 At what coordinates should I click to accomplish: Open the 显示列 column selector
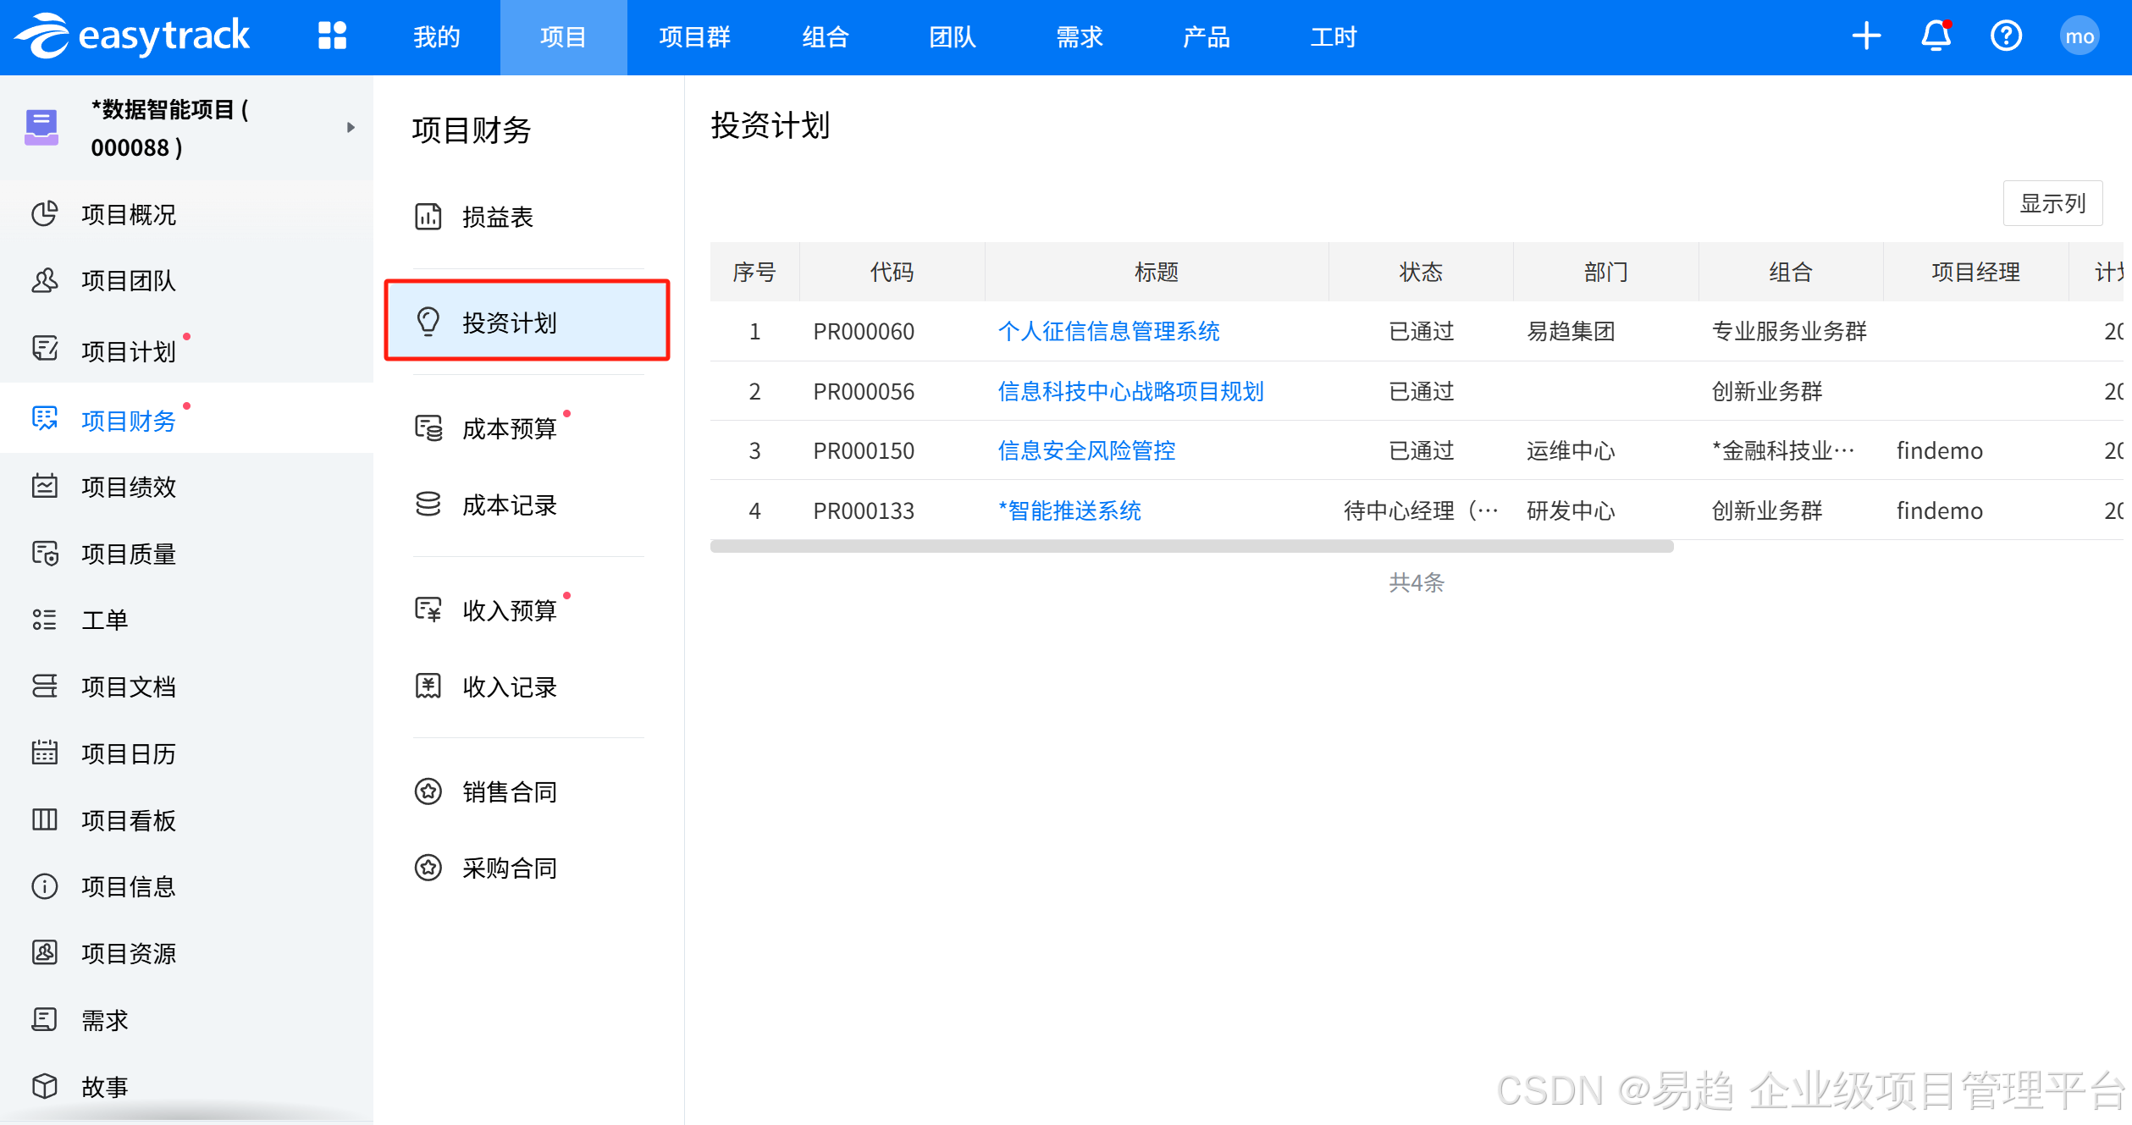2052,203
